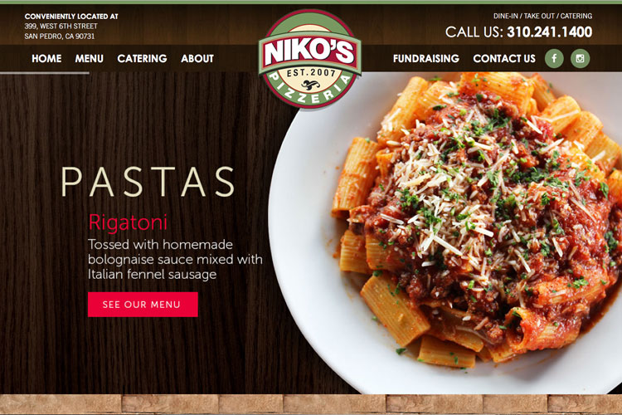Image resolution: width=622 pixels, height=415 pixels.
Task: Click the Pastas slide heading
Action: click(x=148, y=182)
